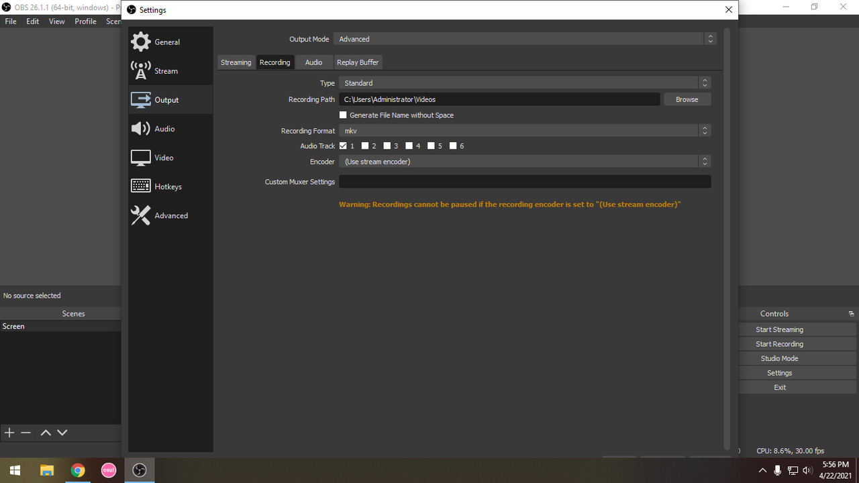Screen dimensions: 859x483
Task: Close the Settings dialog
Action: pyautogui.click(x=729, y=9)
